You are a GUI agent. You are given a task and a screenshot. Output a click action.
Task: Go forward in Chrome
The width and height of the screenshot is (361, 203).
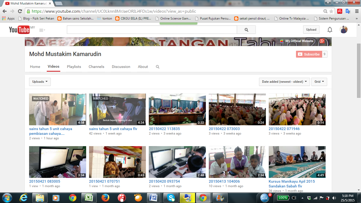[x=12, y=11]
